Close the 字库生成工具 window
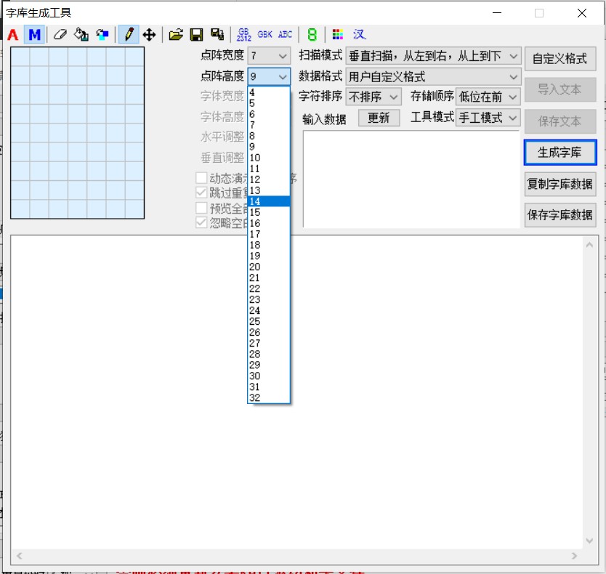The width and height of the screenshot is (606, 574). click(581, 13)
